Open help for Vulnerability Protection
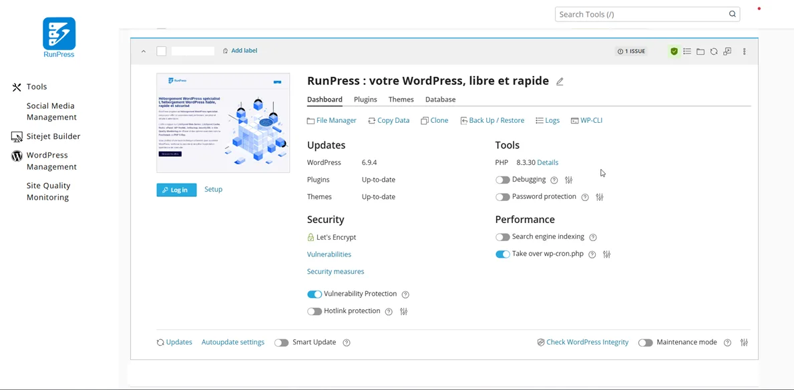This screenshot has width=794, height=390. 405,295
